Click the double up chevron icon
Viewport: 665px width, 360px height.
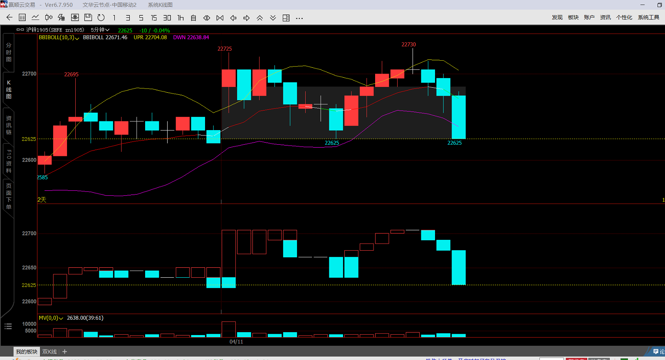(260, 18)
